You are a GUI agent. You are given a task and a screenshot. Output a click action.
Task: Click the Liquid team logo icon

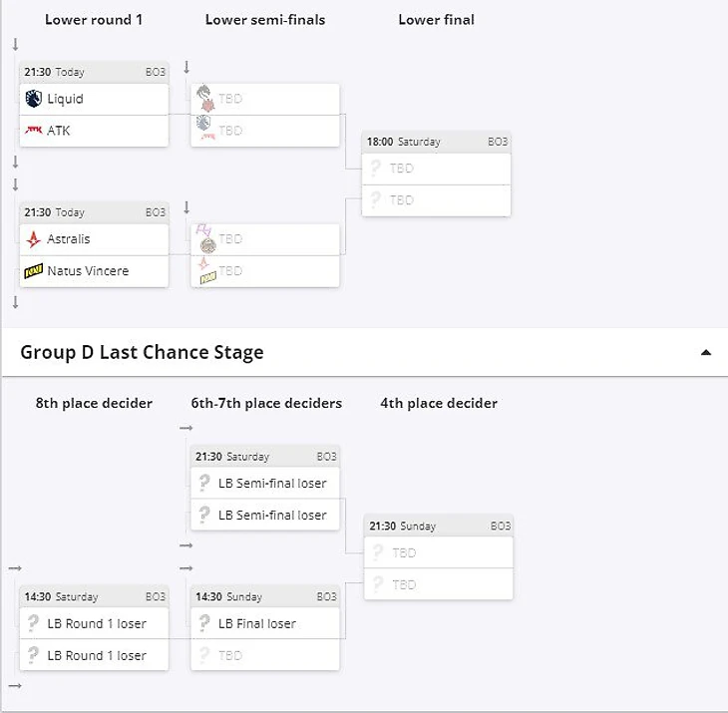(33, 99)
